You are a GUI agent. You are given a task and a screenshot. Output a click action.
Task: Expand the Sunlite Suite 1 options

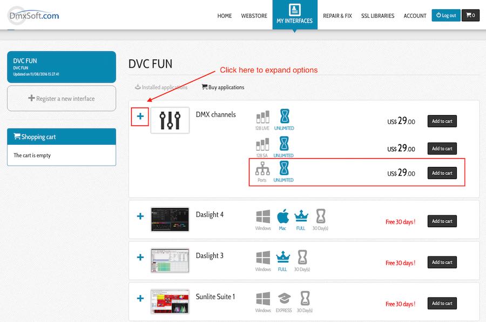(140, 298)
